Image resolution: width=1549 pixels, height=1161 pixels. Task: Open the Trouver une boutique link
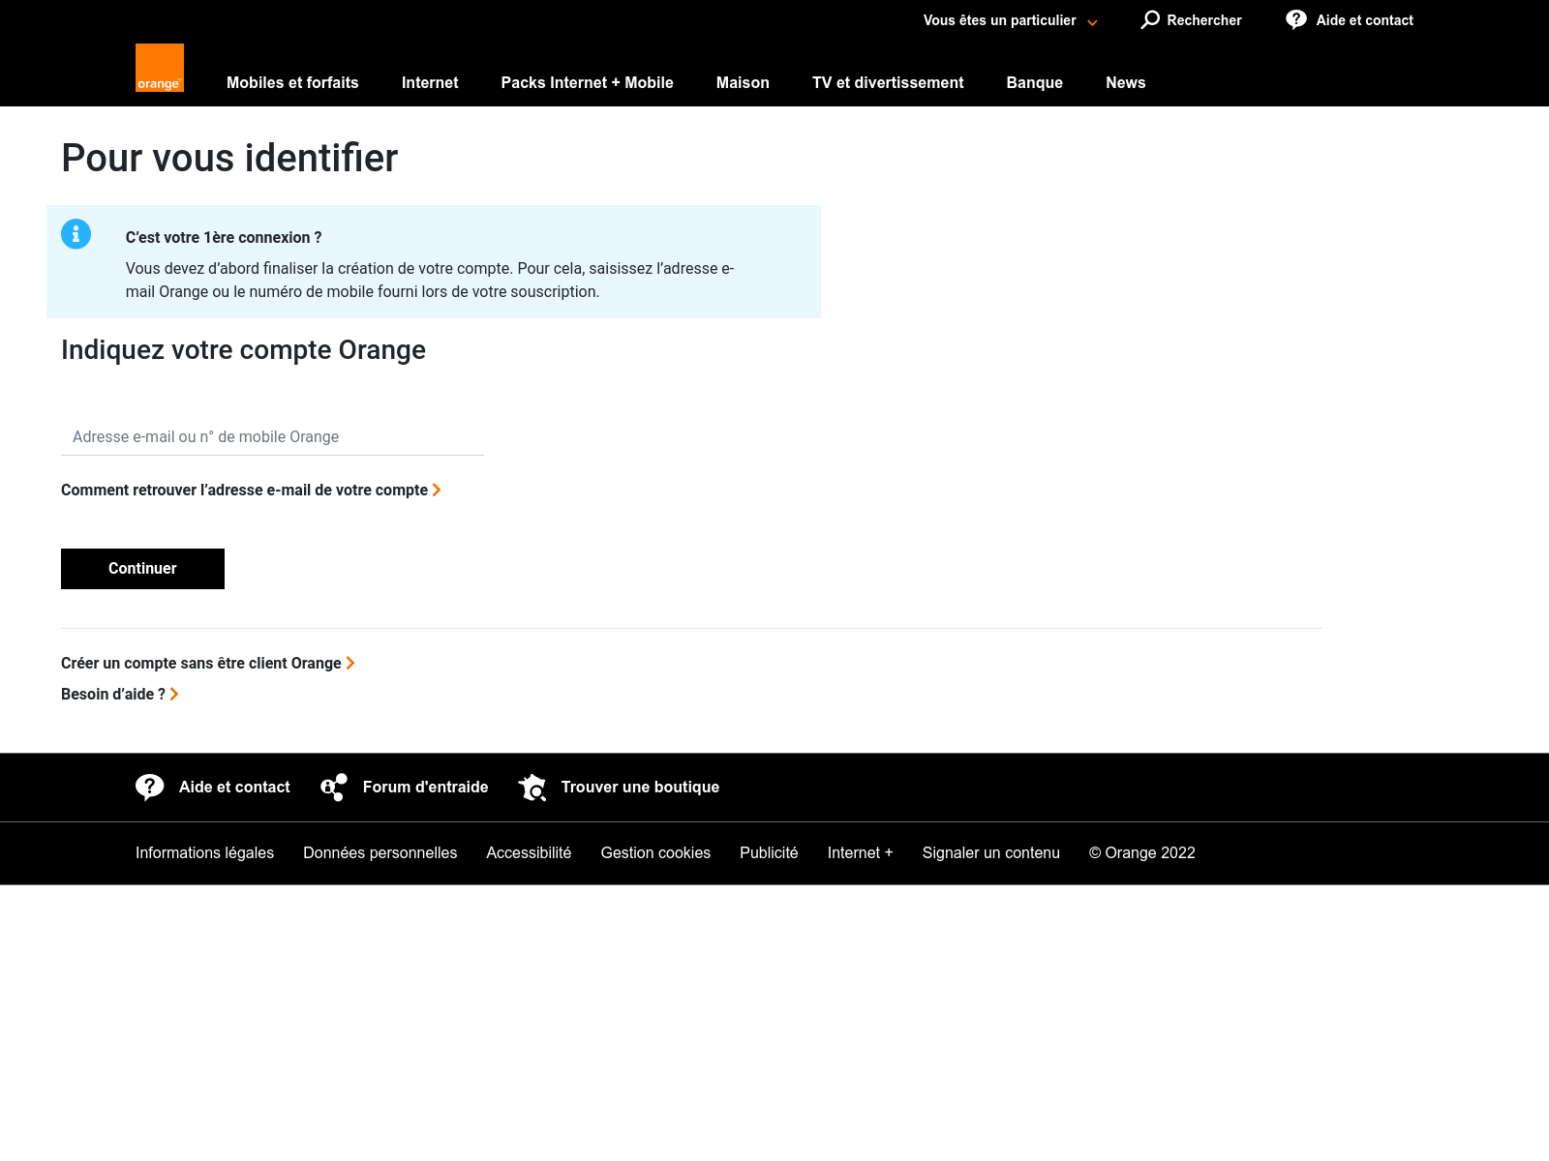[640, 788]
